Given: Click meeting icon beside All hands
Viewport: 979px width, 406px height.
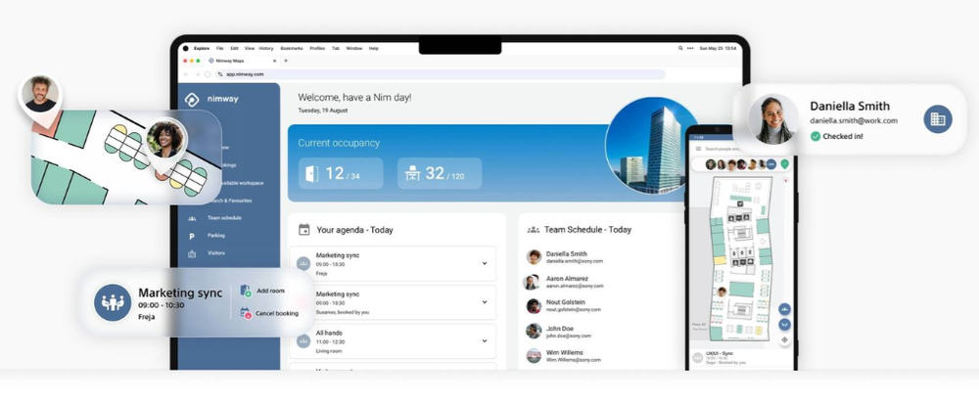Looking at the screenshot, I should tap(303, 341).
